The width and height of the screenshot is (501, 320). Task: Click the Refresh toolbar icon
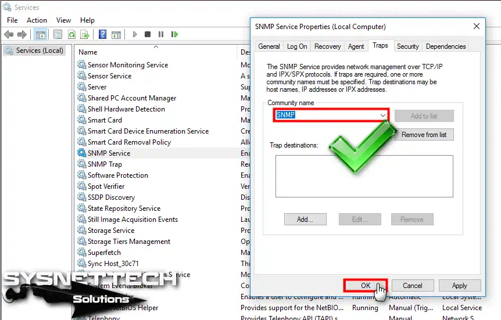coord(72,34)
